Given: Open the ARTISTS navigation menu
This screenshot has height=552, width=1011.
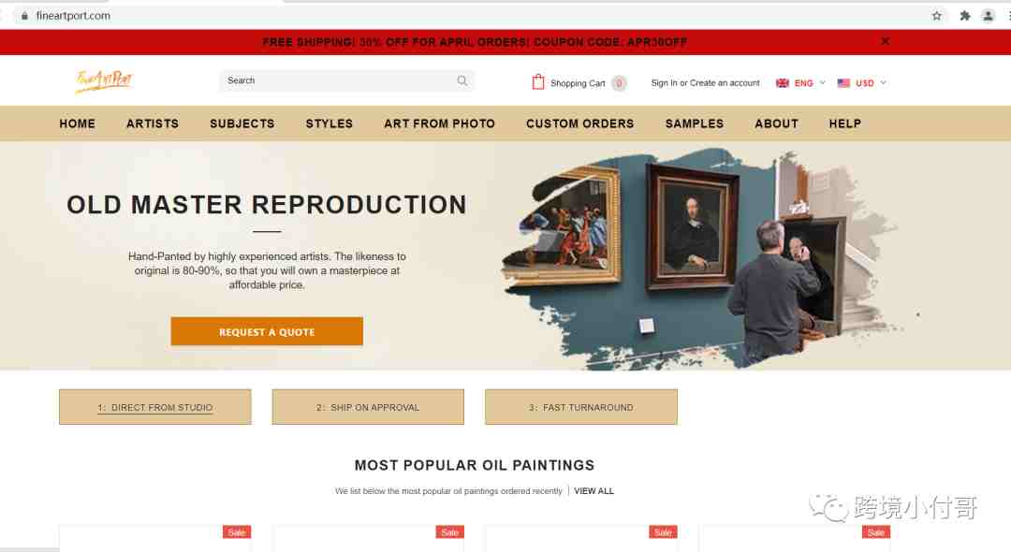Looking at the screenshot, I should click(153, 123).
